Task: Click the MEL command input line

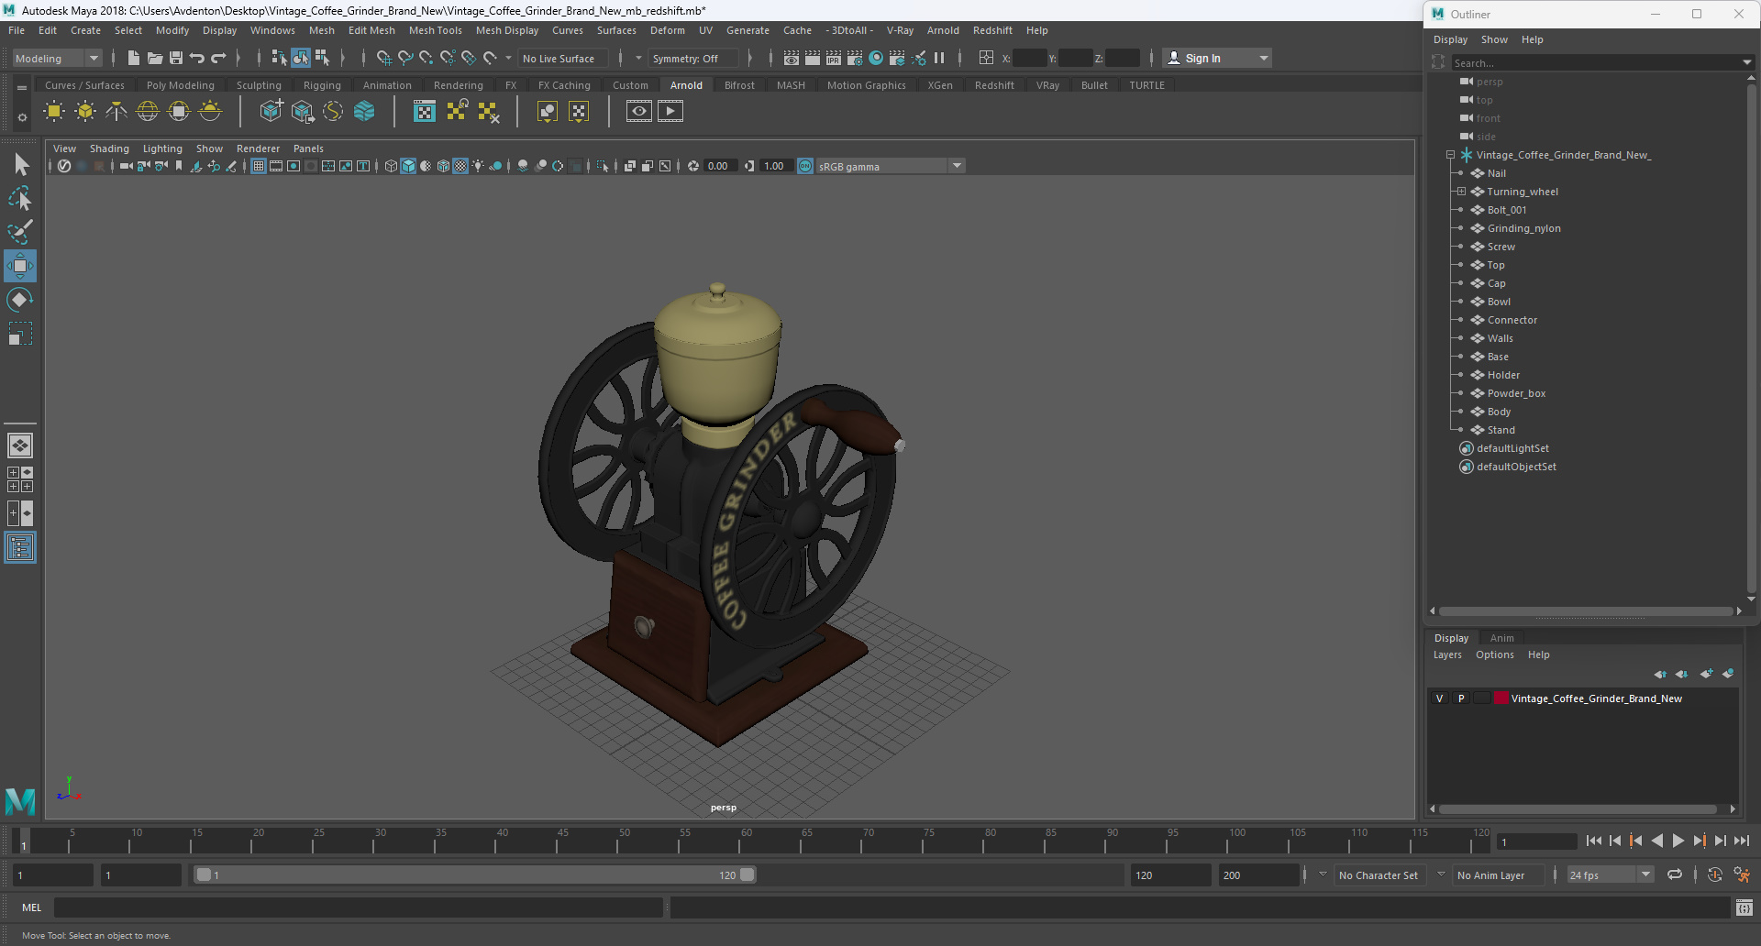Action: [359, 907]
